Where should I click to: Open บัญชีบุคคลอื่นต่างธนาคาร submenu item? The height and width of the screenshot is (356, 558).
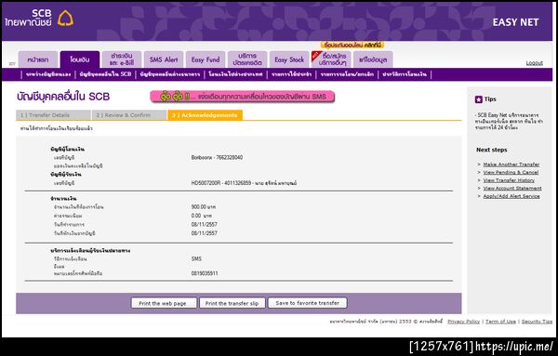(x=170, y=74)
